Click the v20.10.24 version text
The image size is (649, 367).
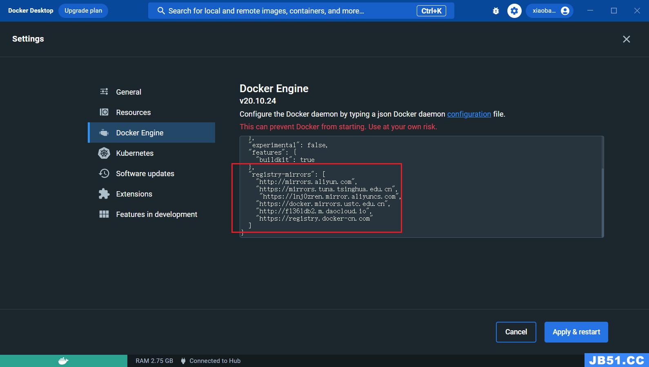click(258, 101)
